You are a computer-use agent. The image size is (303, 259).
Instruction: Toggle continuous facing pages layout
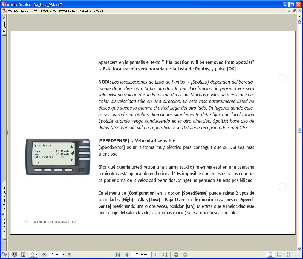[x=288, y=255]
